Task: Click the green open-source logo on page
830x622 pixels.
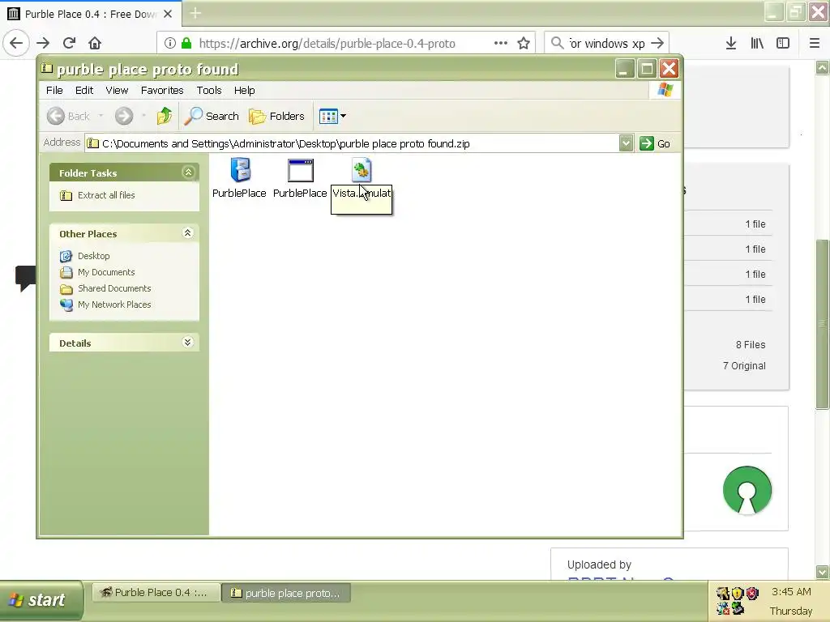Action: click(747, 490)
